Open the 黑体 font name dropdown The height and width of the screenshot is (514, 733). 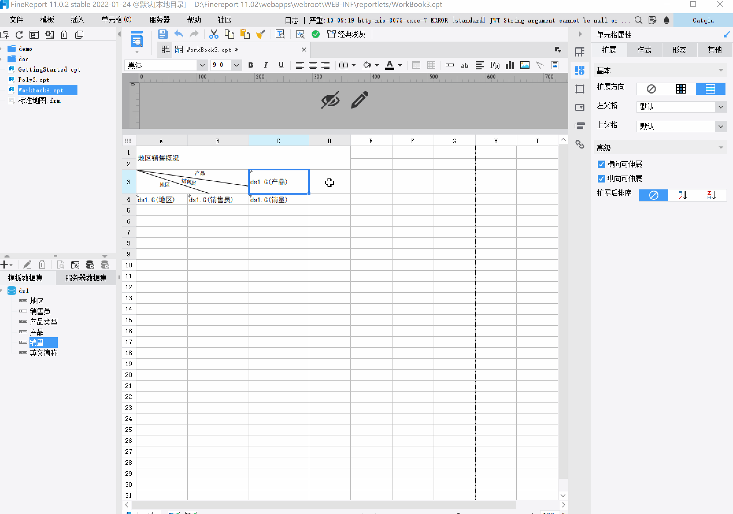[202, 65]
